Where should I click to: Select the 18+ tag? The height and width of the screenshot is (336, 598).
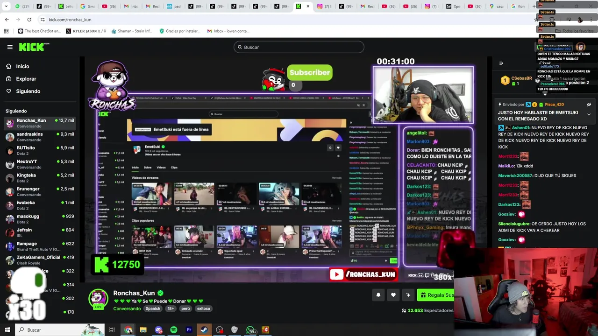(171, 308)
